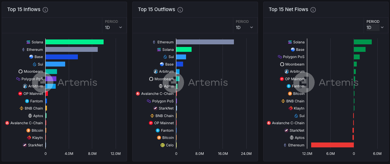Click the StarkNet logo in the Outflows chart
Viewport: 390px width, 164px height.
pyautogui.click(x=155, y=108)
